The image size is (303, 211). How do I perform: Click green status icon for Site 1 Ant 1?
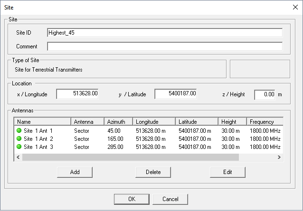click(x=19, y=130)
